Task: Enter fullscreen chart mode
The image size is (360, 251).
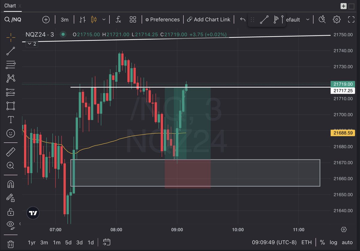Action: (351, 19)
